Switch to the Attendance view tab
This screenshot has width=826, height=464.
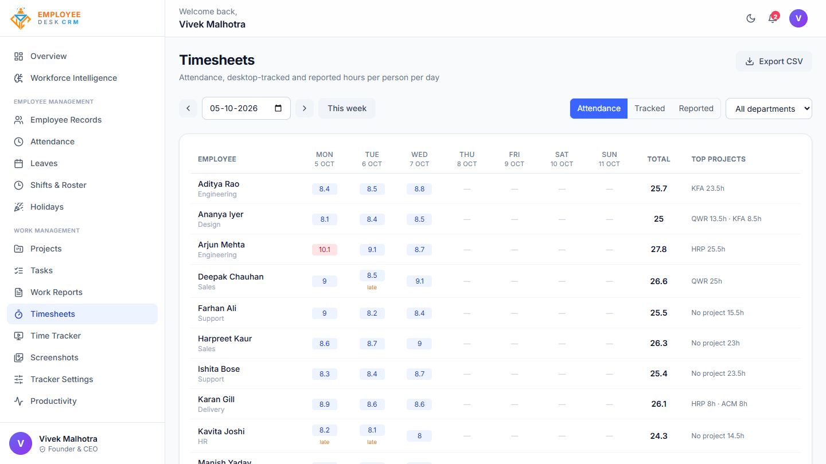coord(599,108)
